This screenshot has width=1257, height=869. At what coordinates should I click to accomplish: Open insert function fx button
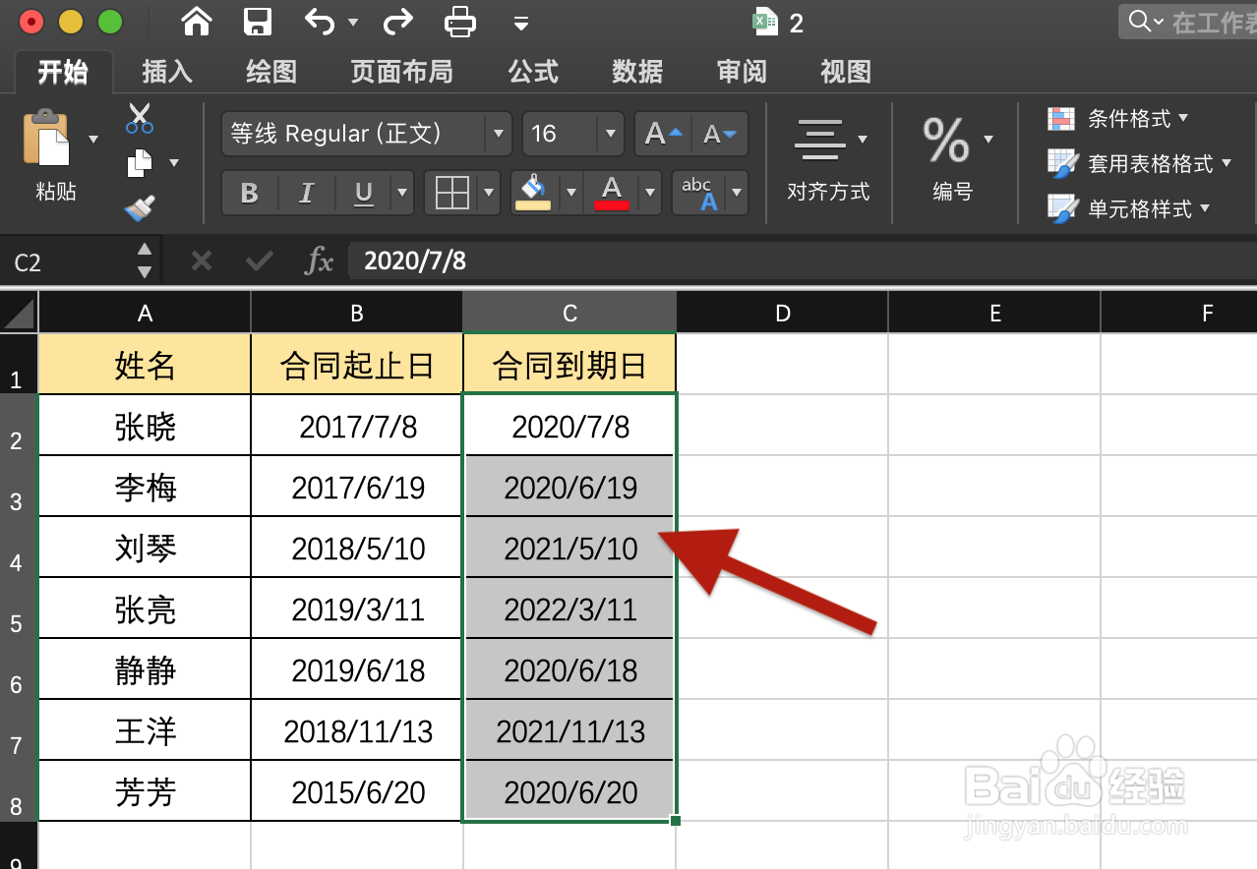point(320,261)
